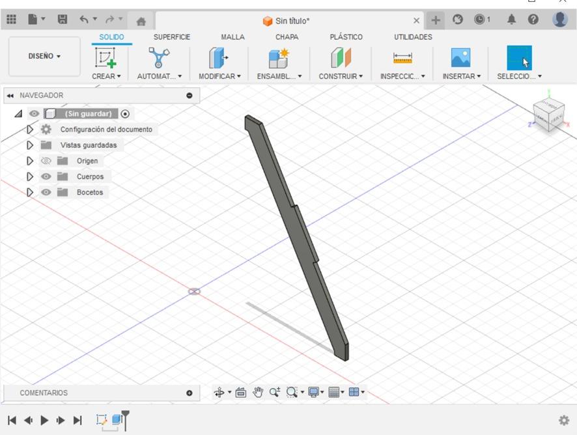The image size is (577, 435).
Task: Select the Pan hand tool
Action: (258, 392)
